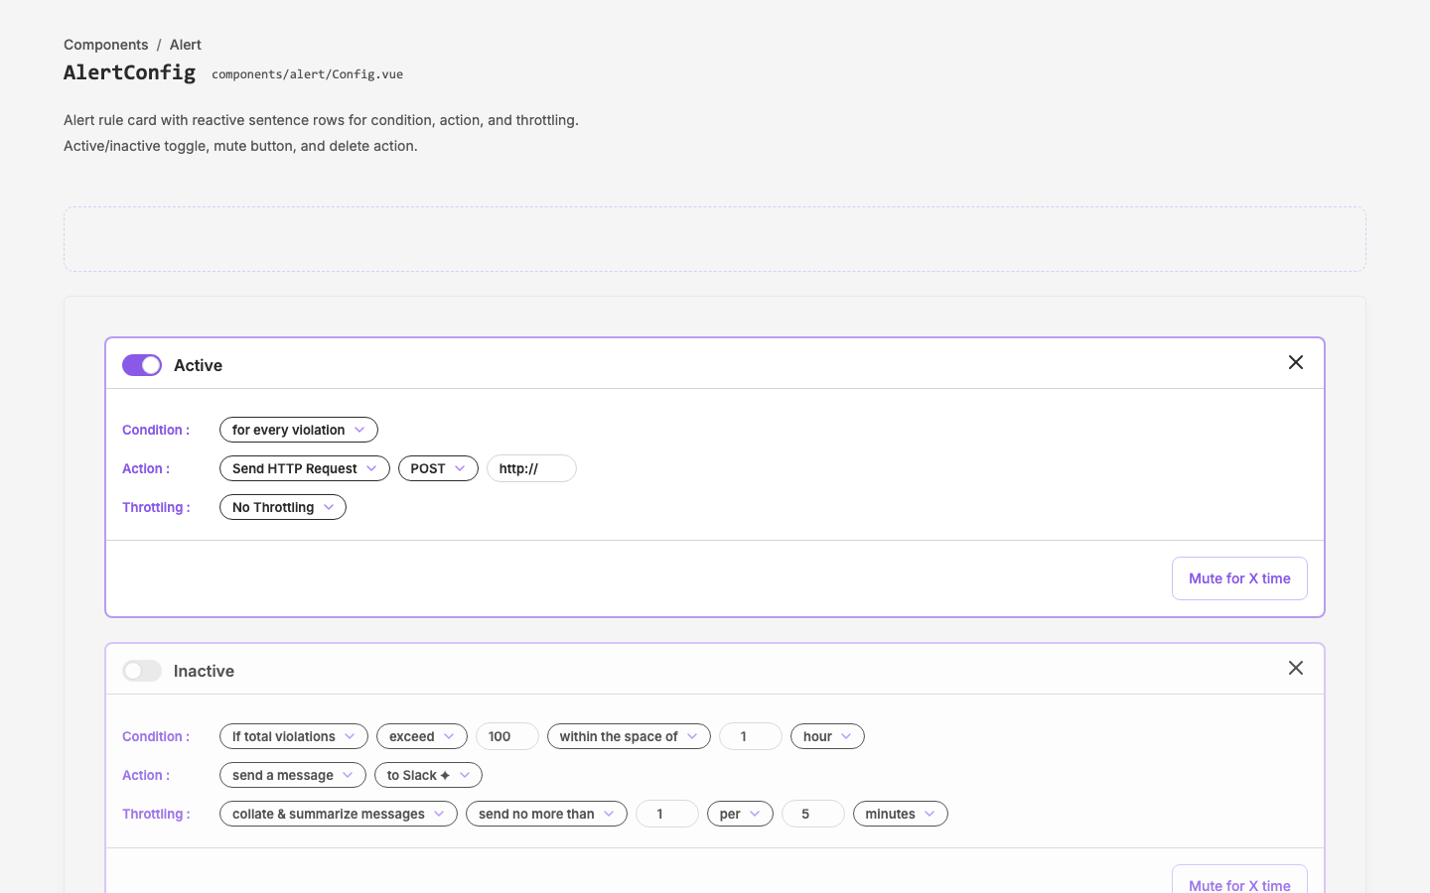Open the 'hour' unit dropdown
Viewport: 1430px width, 893px height.
tap(827, 736)
